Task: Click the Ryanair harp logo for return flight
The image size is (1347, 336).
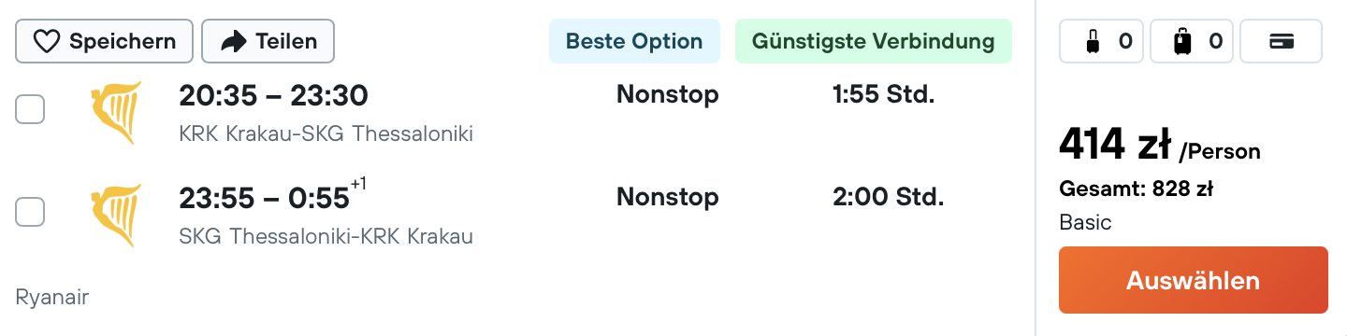Action: (x=116, y=215)
